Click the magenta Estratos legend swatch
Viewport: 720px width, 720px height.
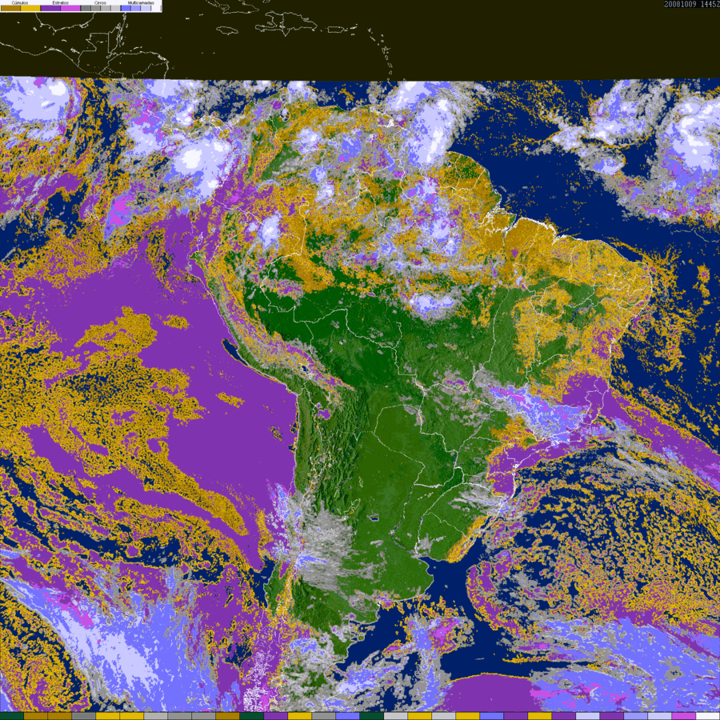tap(70, 8)
